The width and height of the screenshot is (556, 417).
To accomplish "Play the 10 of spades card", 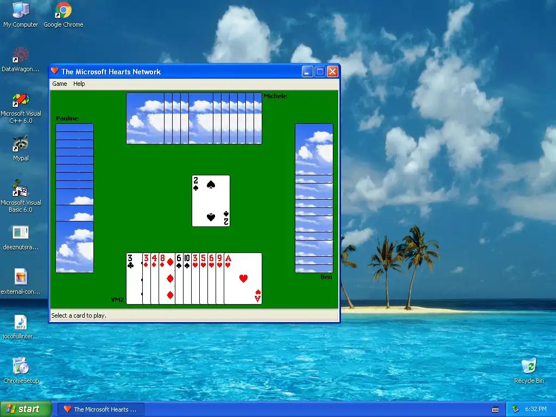I will click(x=187, y=279).
